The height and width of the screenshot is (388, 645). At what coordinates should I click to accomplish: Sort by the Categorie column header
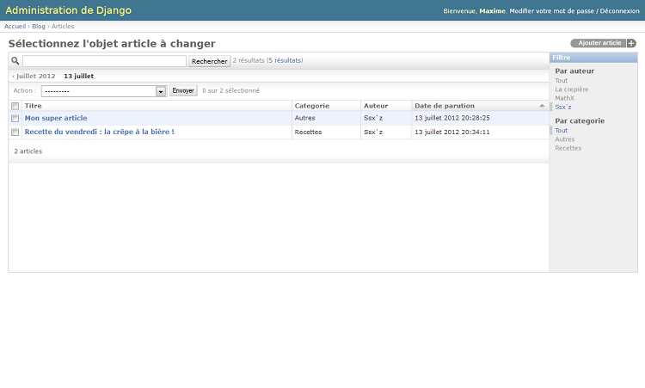coord(311,106)
